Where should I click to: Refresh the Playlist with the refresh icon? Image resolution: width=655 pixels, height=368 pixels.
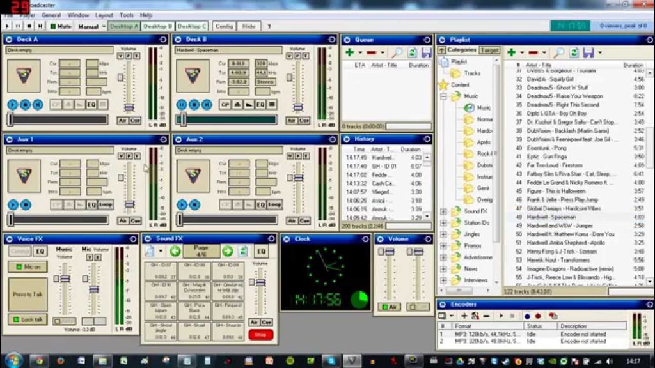[x=573, y=52]
